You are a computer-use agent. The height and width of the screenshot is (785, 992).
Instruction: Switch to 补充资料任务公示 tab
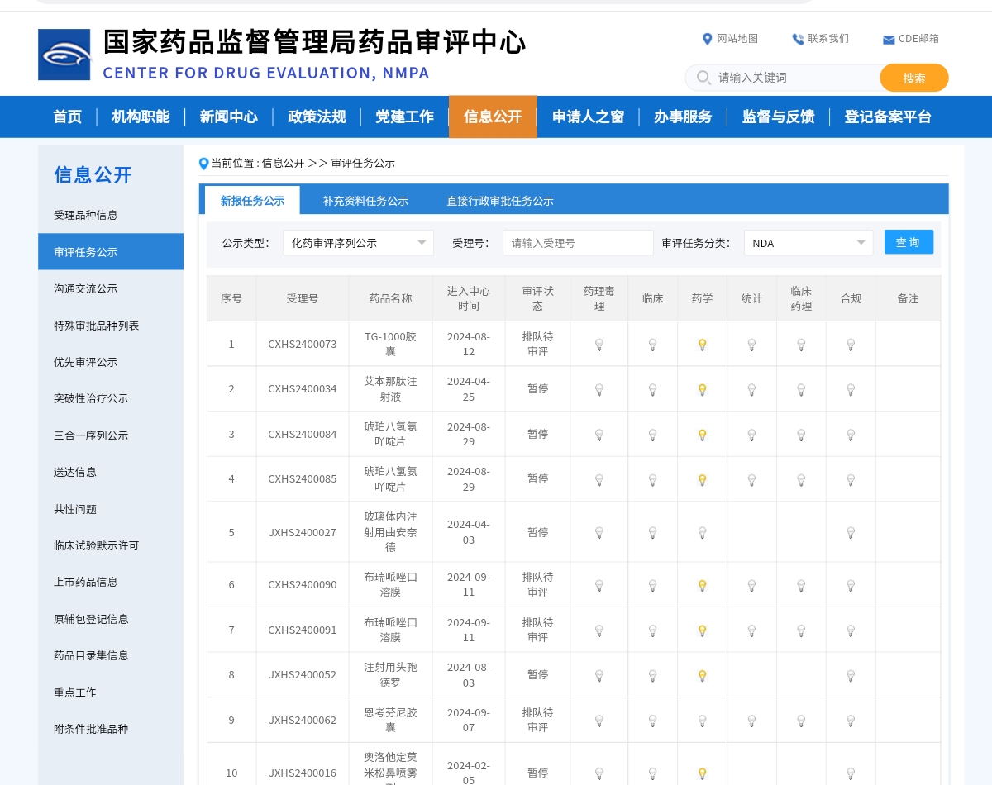[365, 201]
